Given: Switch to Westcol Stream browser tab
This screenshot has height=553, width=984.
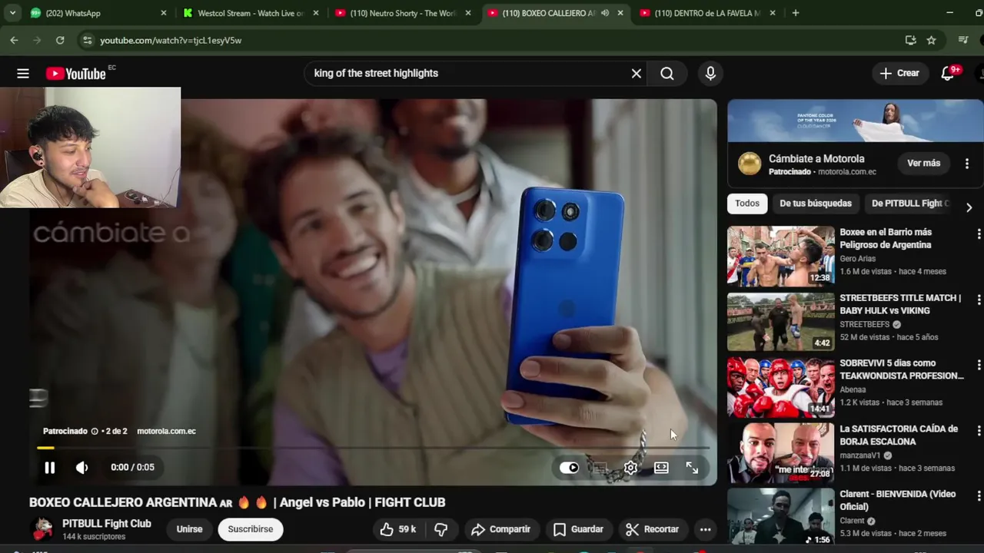Looking at the screenshot, I should point(251,13).
